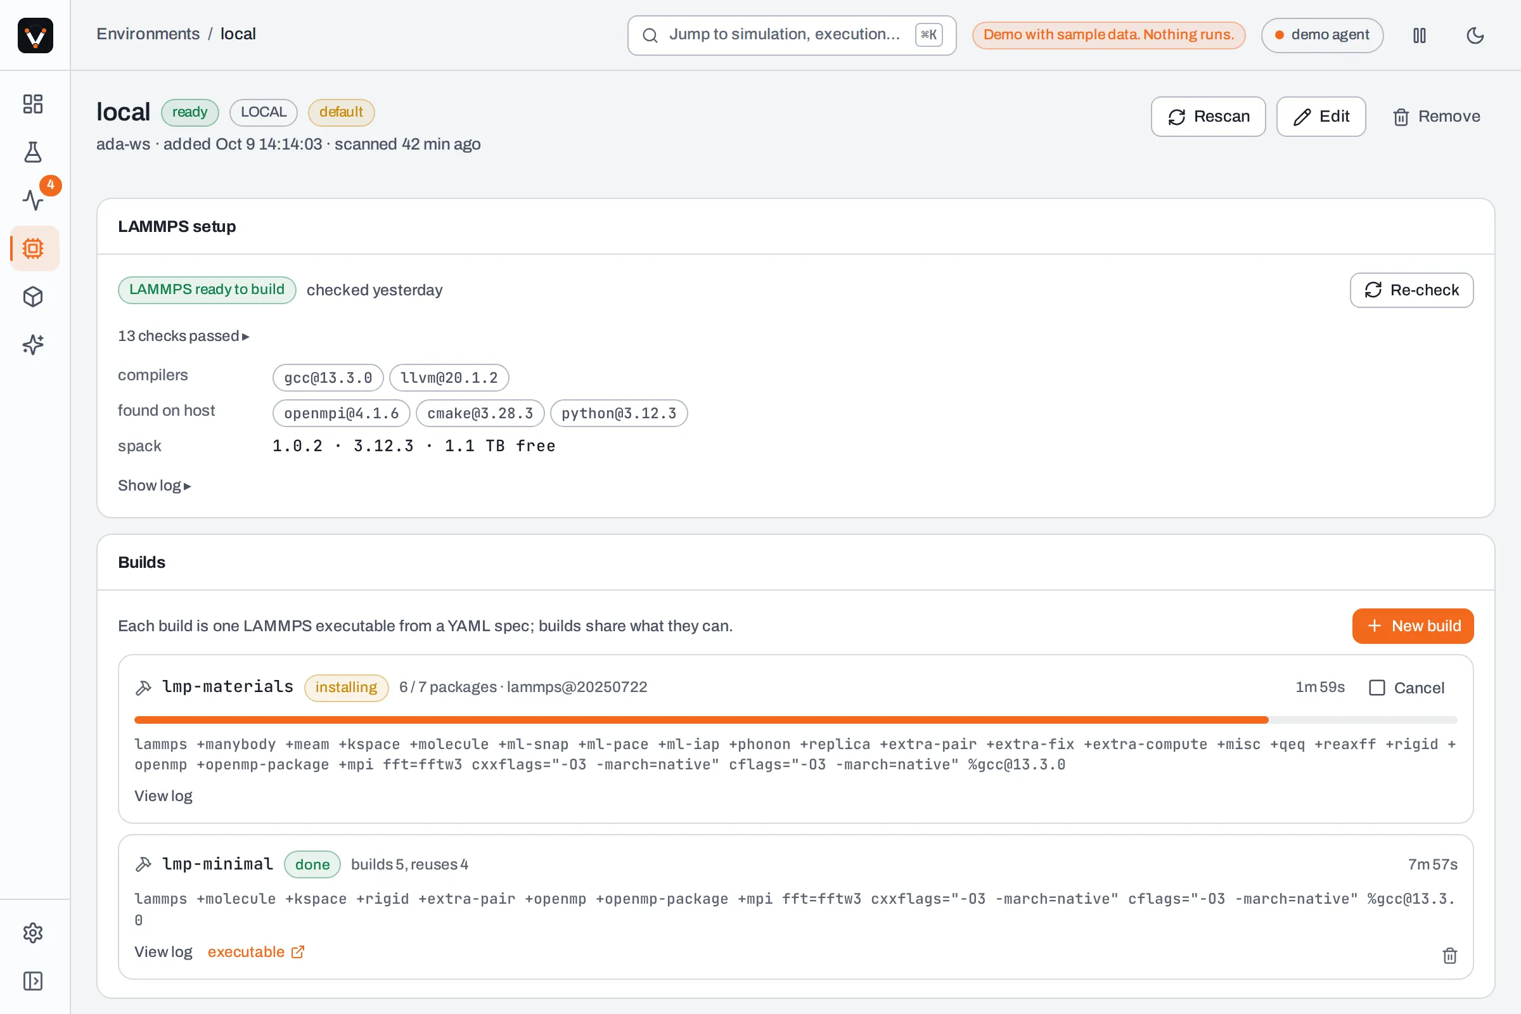Re-check LAMMPS setup

1412,290
